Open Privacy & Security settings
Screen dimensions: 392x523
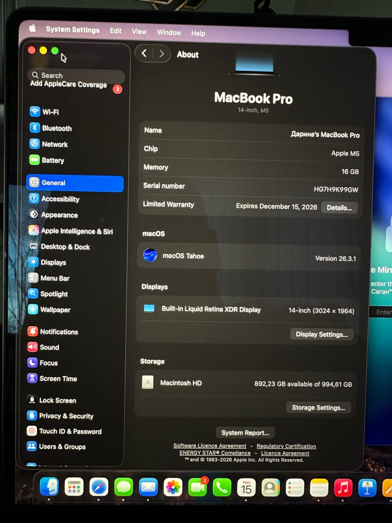tap(60, 416)
